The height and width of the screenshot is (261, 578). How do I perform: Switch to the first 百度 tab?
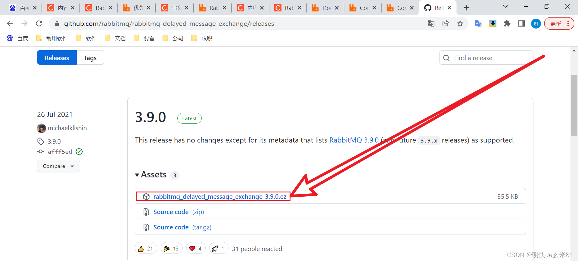23,8
